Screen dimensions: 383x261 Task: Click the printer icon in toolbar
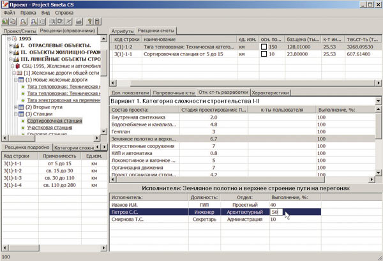(x=79, y=22)
